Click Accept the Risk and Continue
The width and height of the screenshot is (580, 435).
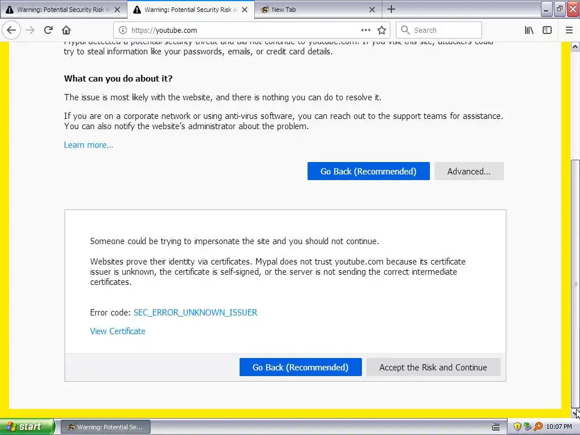point(433,367)
